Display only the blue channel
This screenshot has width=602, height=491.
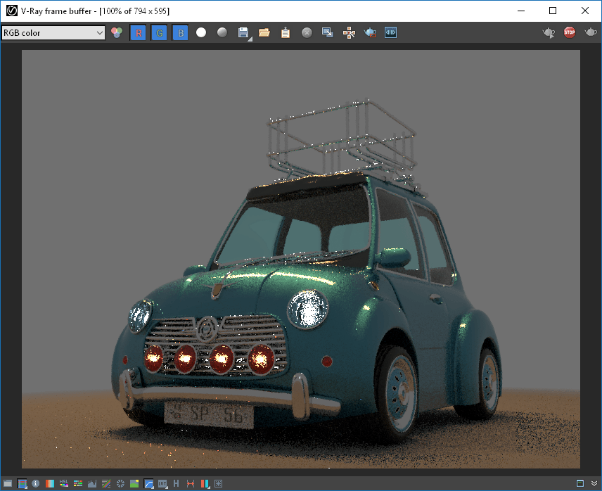[180, 32]
